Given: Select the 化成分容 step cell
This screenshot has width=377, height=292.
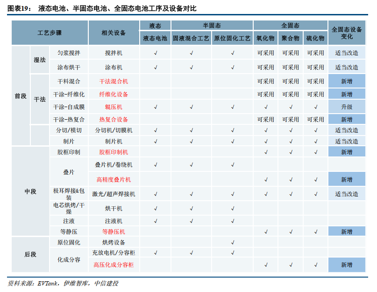Looking at the screenshot, I should (x=69, y=260).
